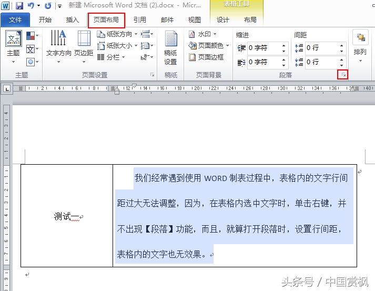Click the 页面边框 (Page Borders) button
Viewport: 375px width, 291px height.
[206, 57]
